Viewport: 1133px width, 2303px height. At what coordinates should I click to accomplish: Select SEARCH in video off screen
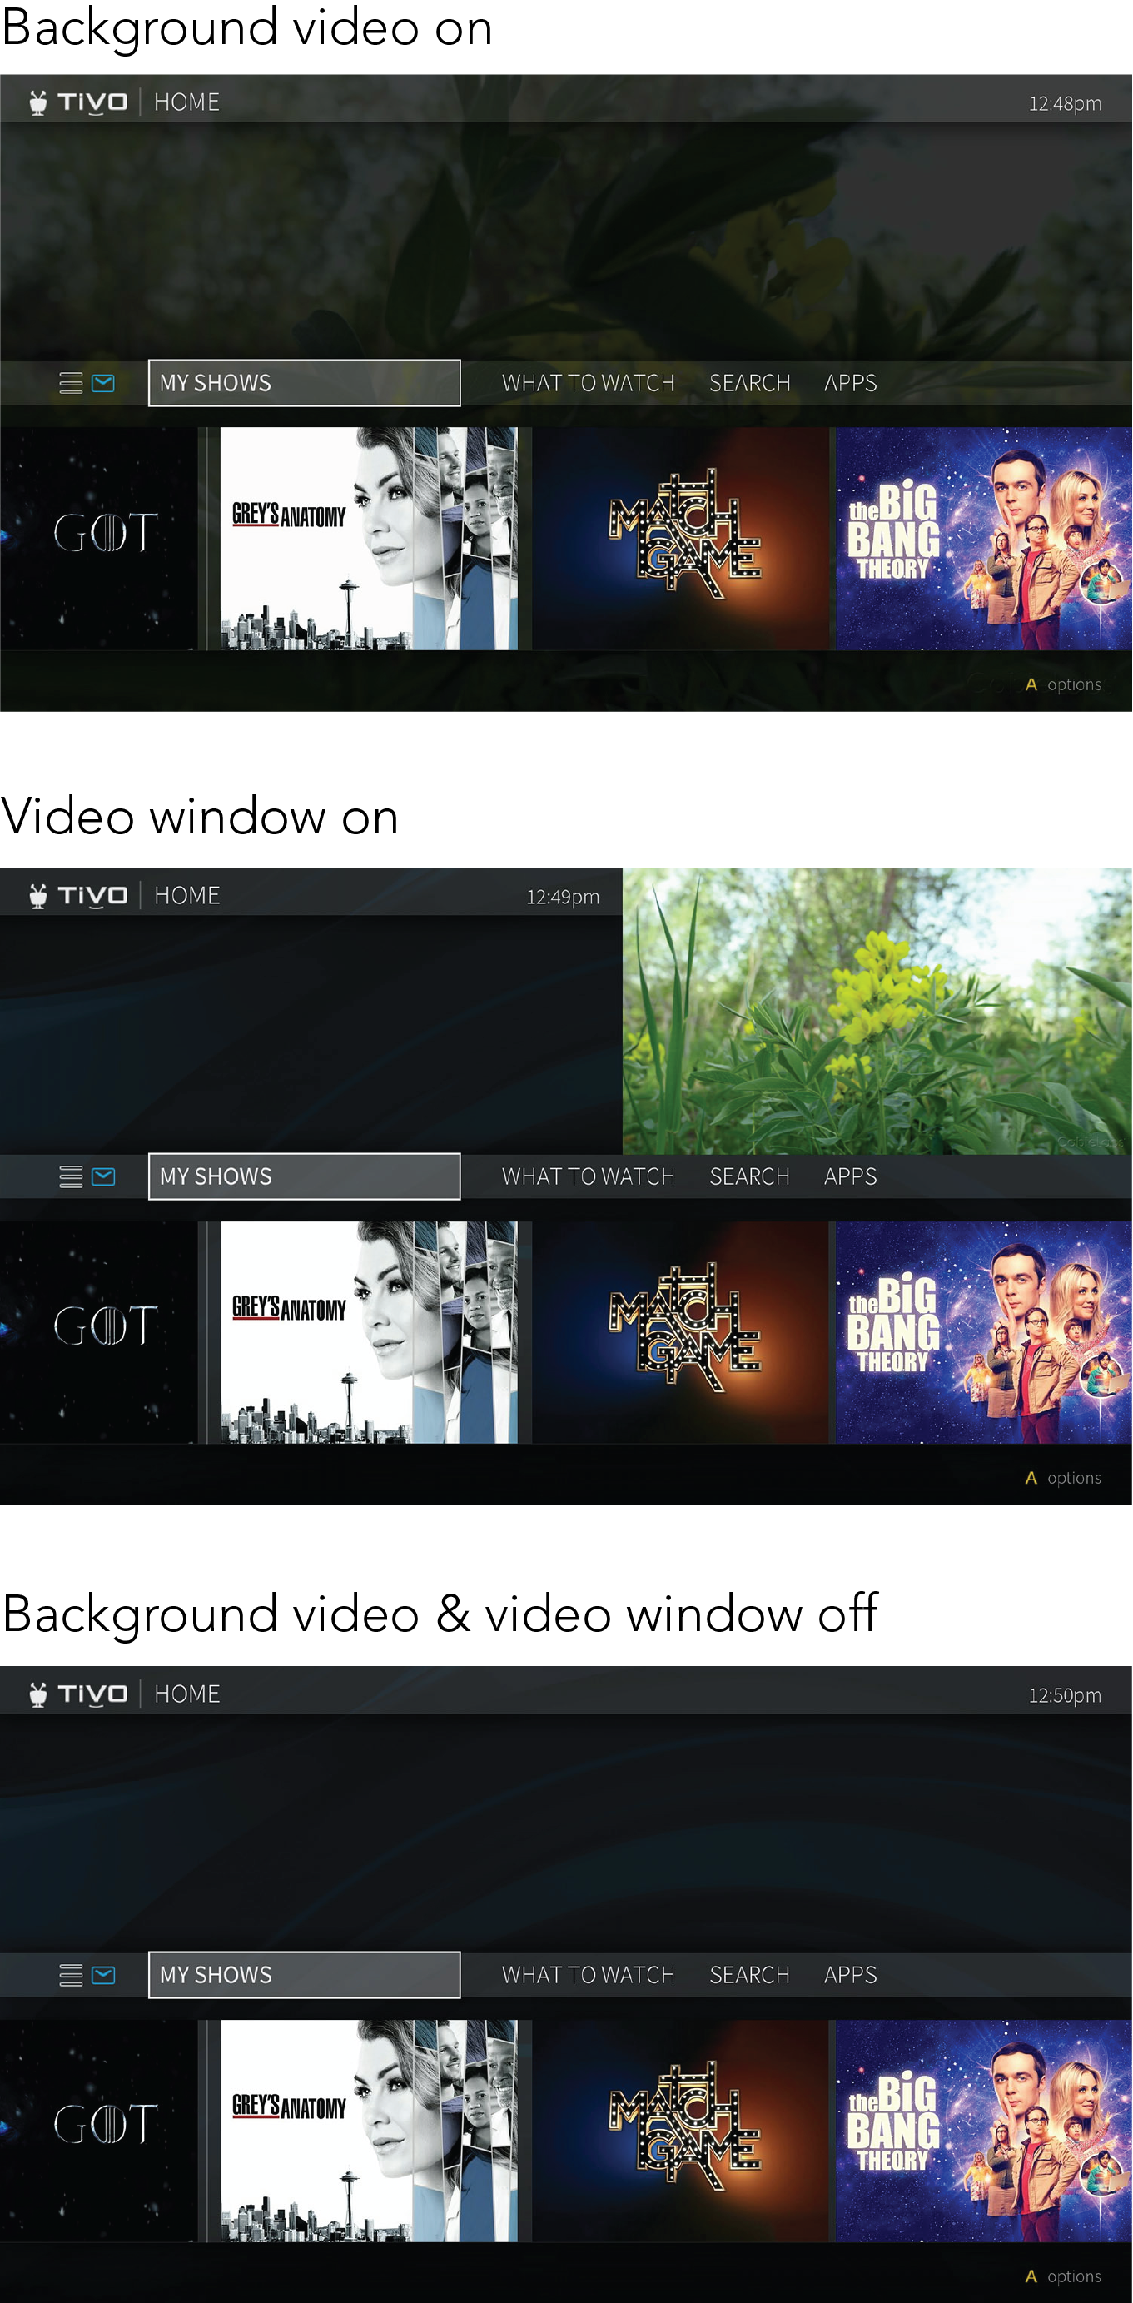[750, 1975]
